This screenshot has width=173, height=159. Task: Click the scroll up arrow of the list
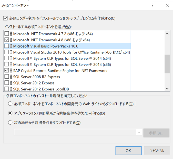pos(167,34)
